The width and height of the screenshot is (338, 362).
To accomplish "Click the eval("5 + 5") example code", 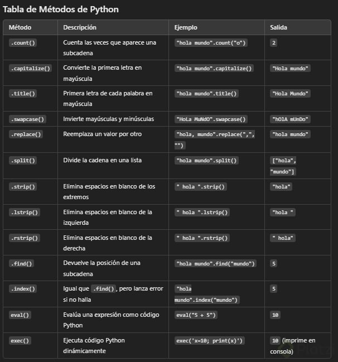I will [x=196, y=315].
